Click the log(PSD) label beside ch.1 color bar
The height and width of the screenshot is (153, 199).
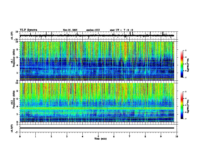click(x=188, y=65)
